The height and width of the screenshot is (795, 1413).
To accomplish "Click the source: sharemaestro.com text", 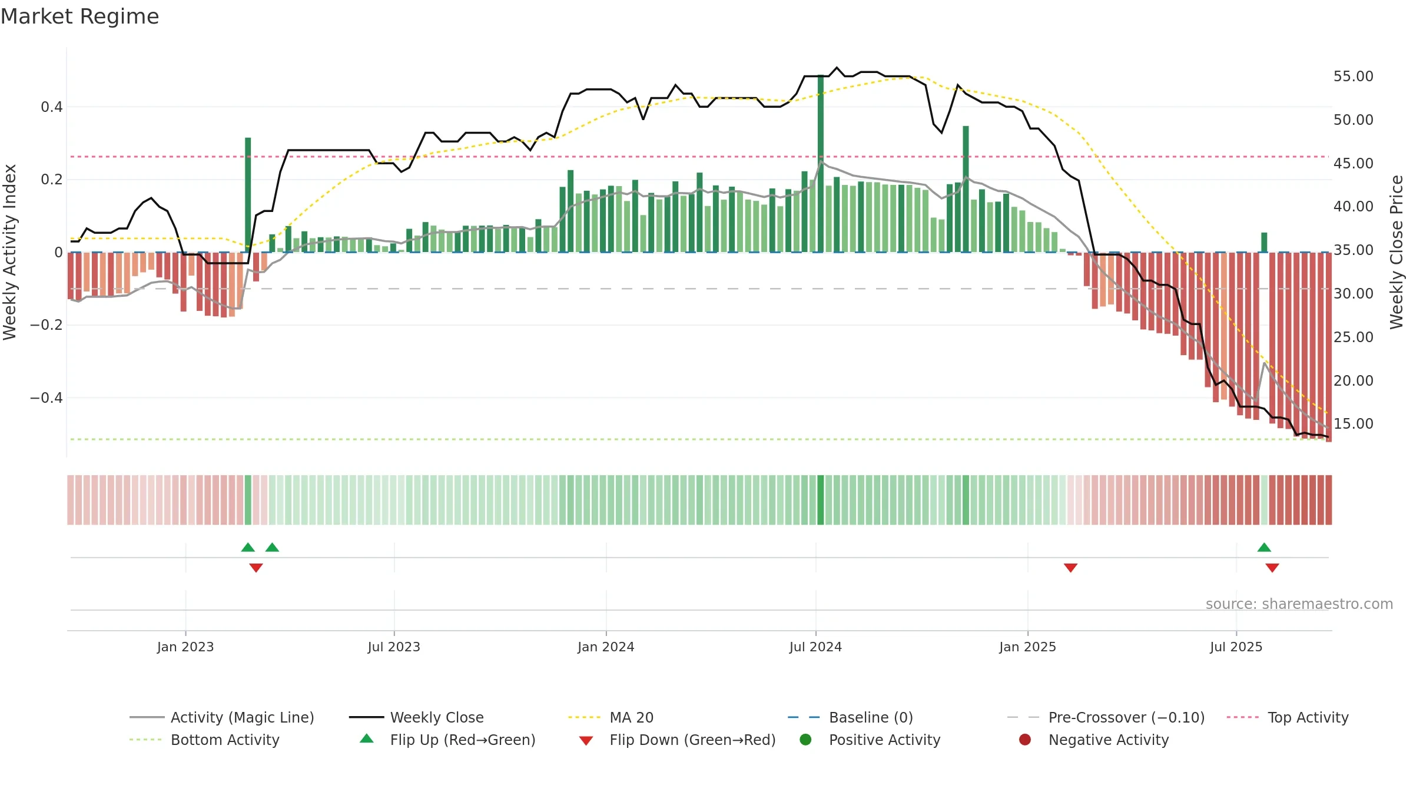I will click(1299, 604).
